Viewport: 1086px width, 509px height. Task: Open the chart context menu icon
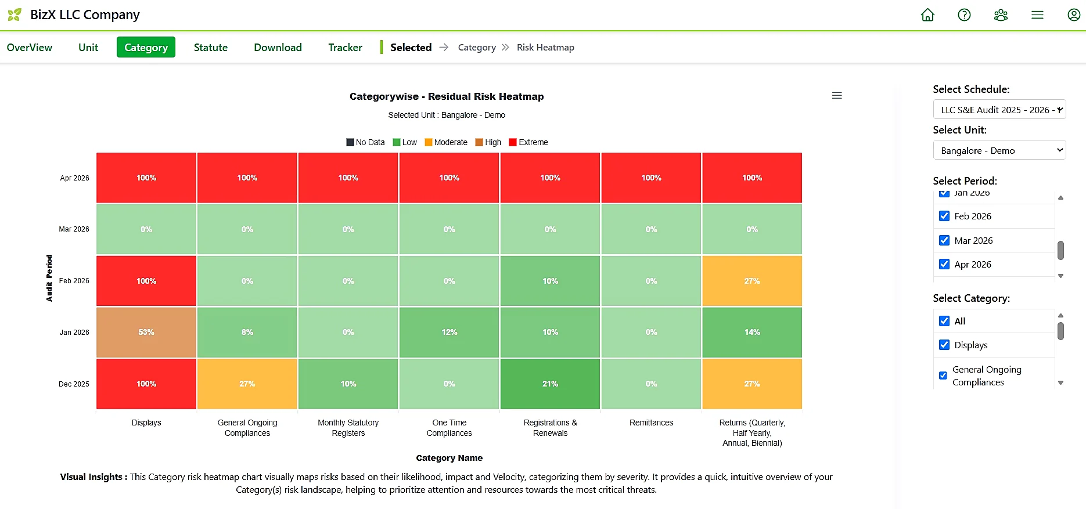[x=837, y=96]
